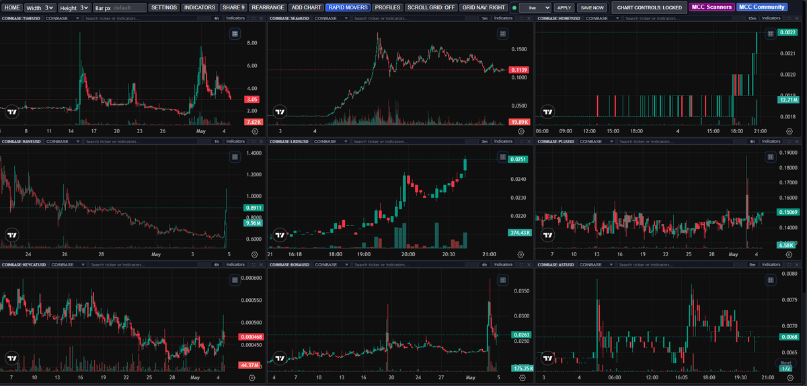Click the TradingView logo in LRDSUSD chart
The image size is (807, 386).
(x=280, y=235)
